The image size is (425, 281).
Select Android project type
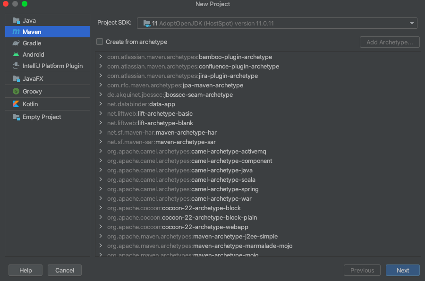47,54
